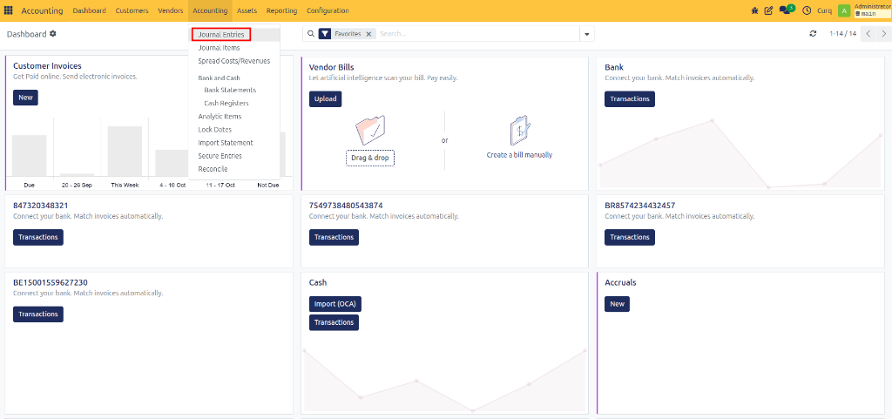The height and width of the screenshot is (419, 892).
Task: Click New in Accruals card
Action: tap(618, 304)
